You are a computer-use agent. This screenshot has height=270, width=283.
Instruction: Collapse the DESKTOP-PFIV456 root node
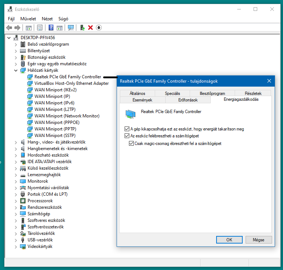[x=9, y=38]
